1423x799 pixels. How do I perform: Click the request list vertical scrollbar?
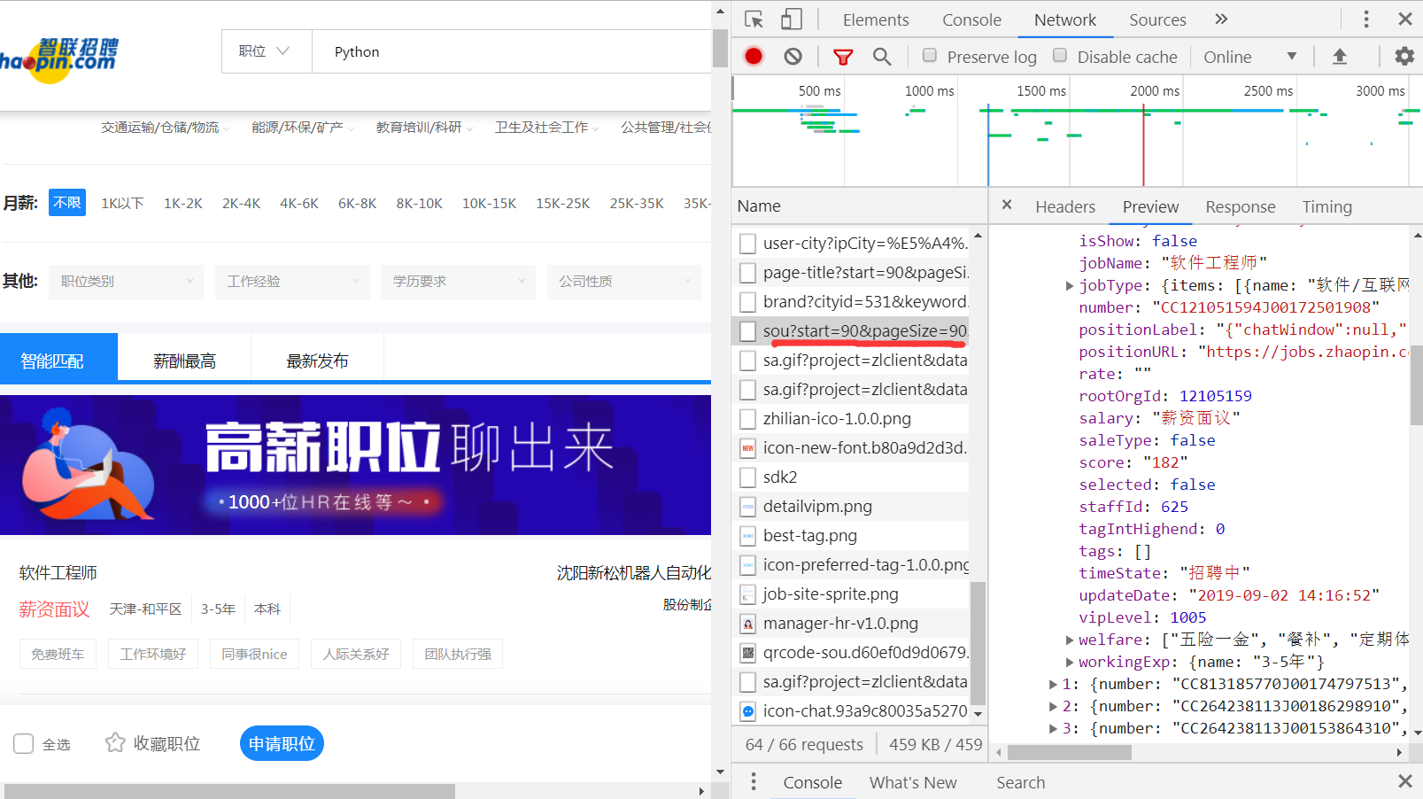pos(978,642)
